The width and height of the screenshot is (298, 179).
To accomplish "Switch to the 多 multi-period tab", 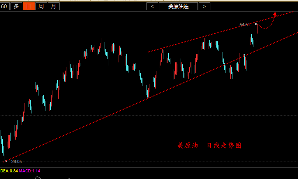I will (x=16, y=6).
